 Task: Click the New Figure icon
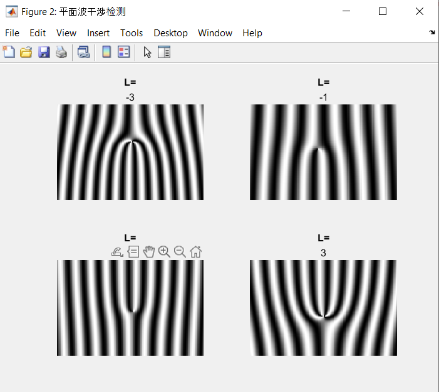point(9,53)
